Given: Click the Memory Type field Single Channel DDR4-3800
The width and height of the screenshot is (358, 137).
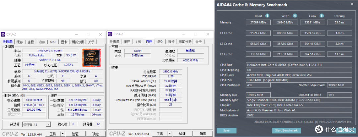Looking at the screenshot, I should tap(299, 100).
